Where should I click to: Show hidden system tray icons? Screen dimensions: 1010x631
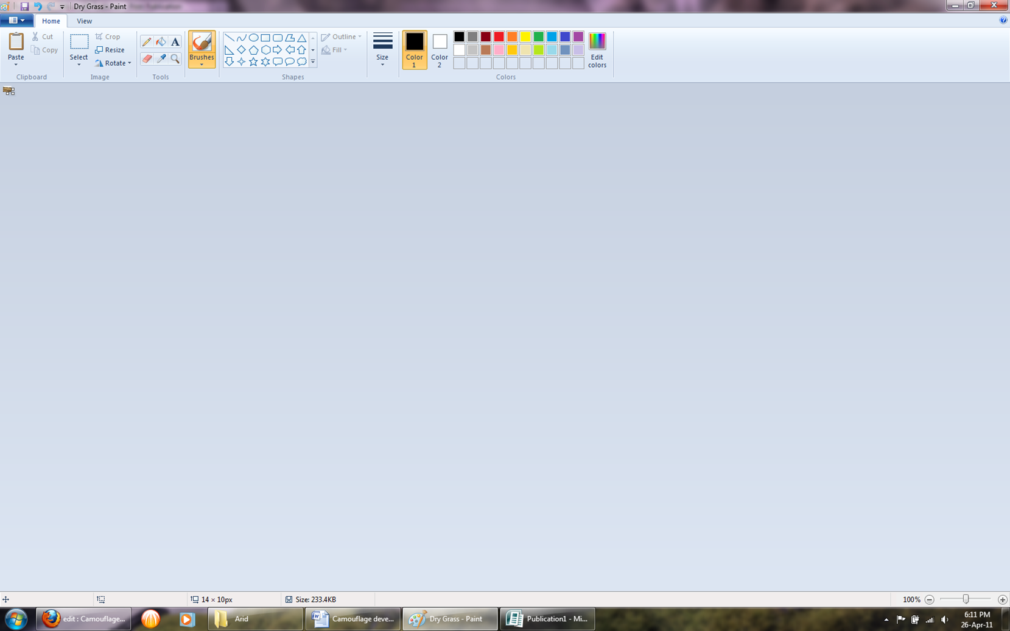tap(886, 619)
